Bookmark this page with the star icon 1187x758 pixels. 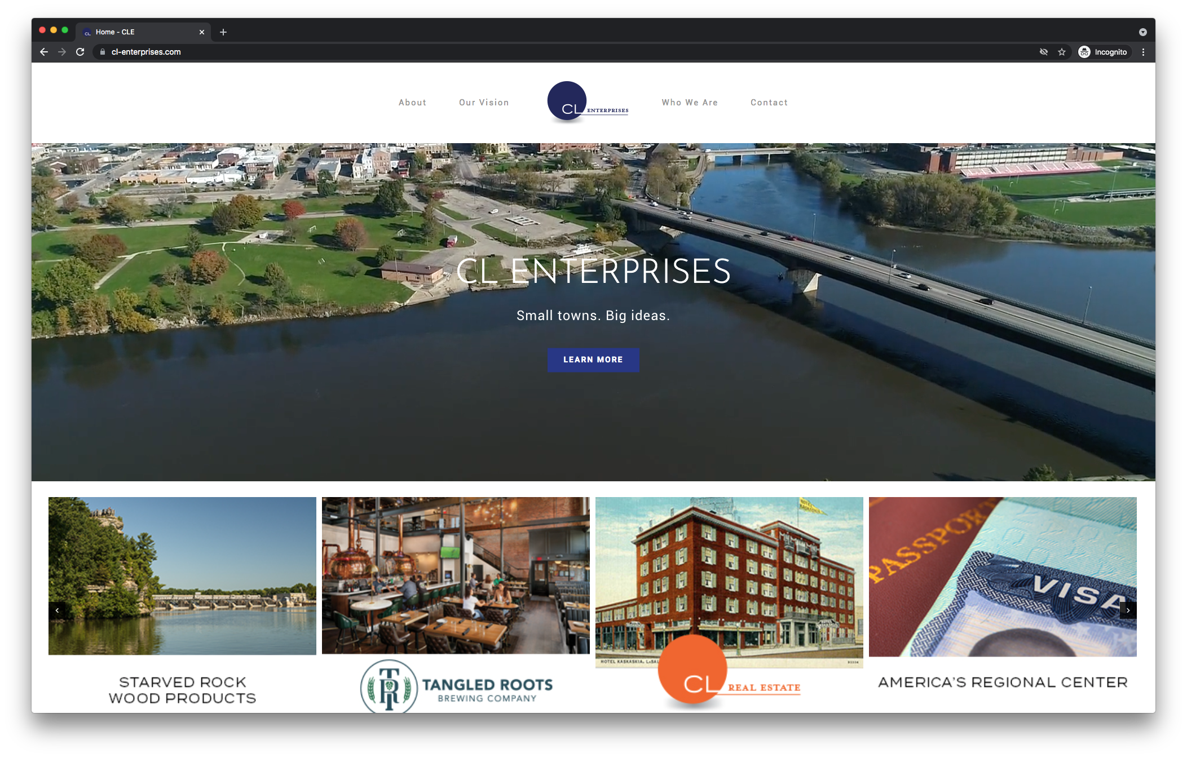coord(1062,52)
